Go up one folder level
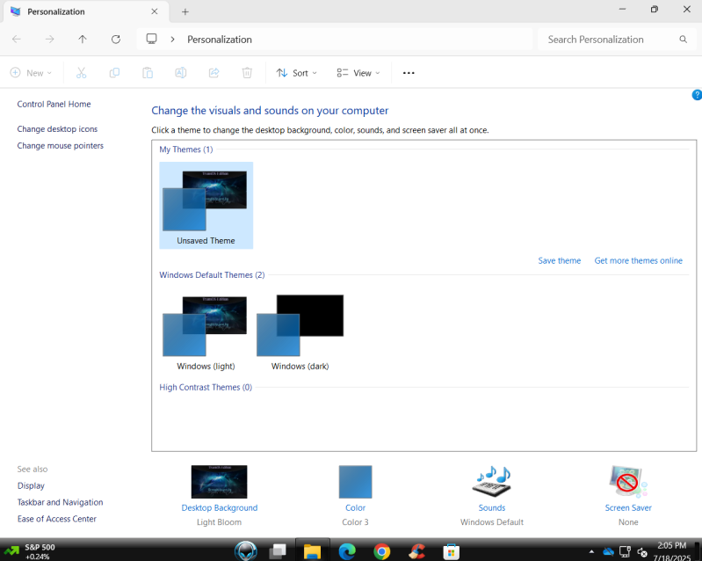702x561 pixels. click(x=83, y=40)
